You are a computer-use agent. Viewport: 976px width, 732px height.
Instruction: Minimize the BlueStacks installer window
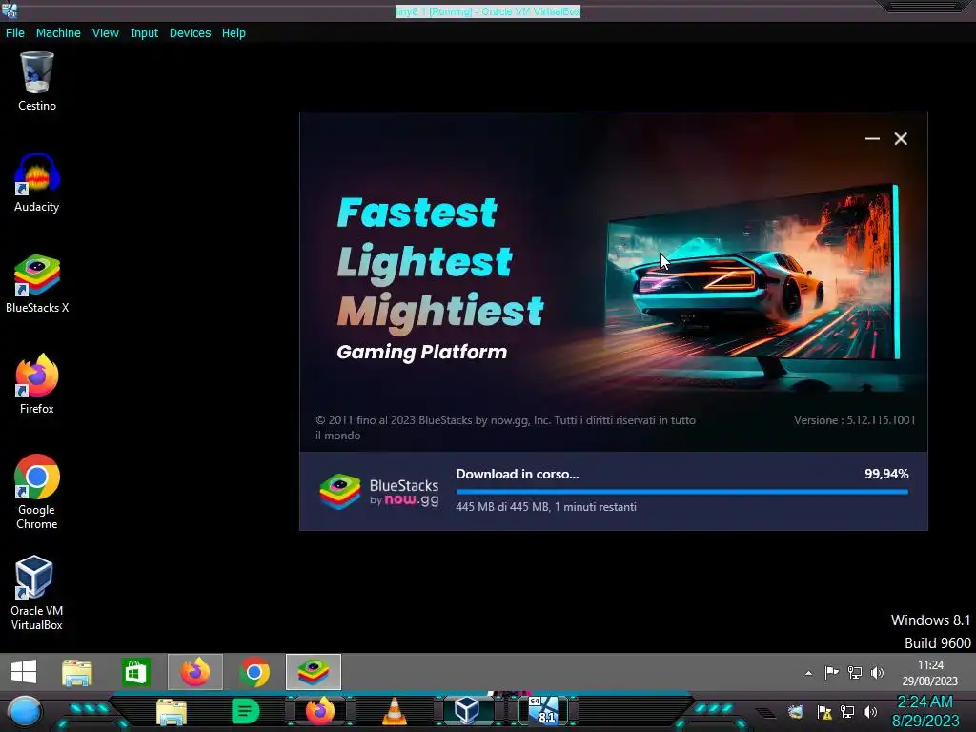pyautogui.click(x=872, y=138)
